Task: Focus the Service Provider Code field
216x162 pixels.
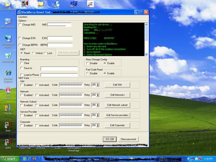Action: 71,115
